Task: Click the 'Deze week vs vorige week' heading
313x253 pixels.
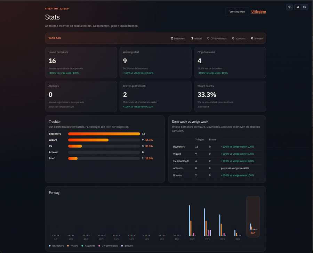Action: [x=190, y=122]
